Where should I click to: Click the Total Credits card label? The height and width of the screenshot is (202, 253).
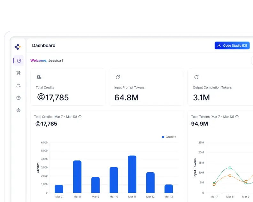point(45,88)
